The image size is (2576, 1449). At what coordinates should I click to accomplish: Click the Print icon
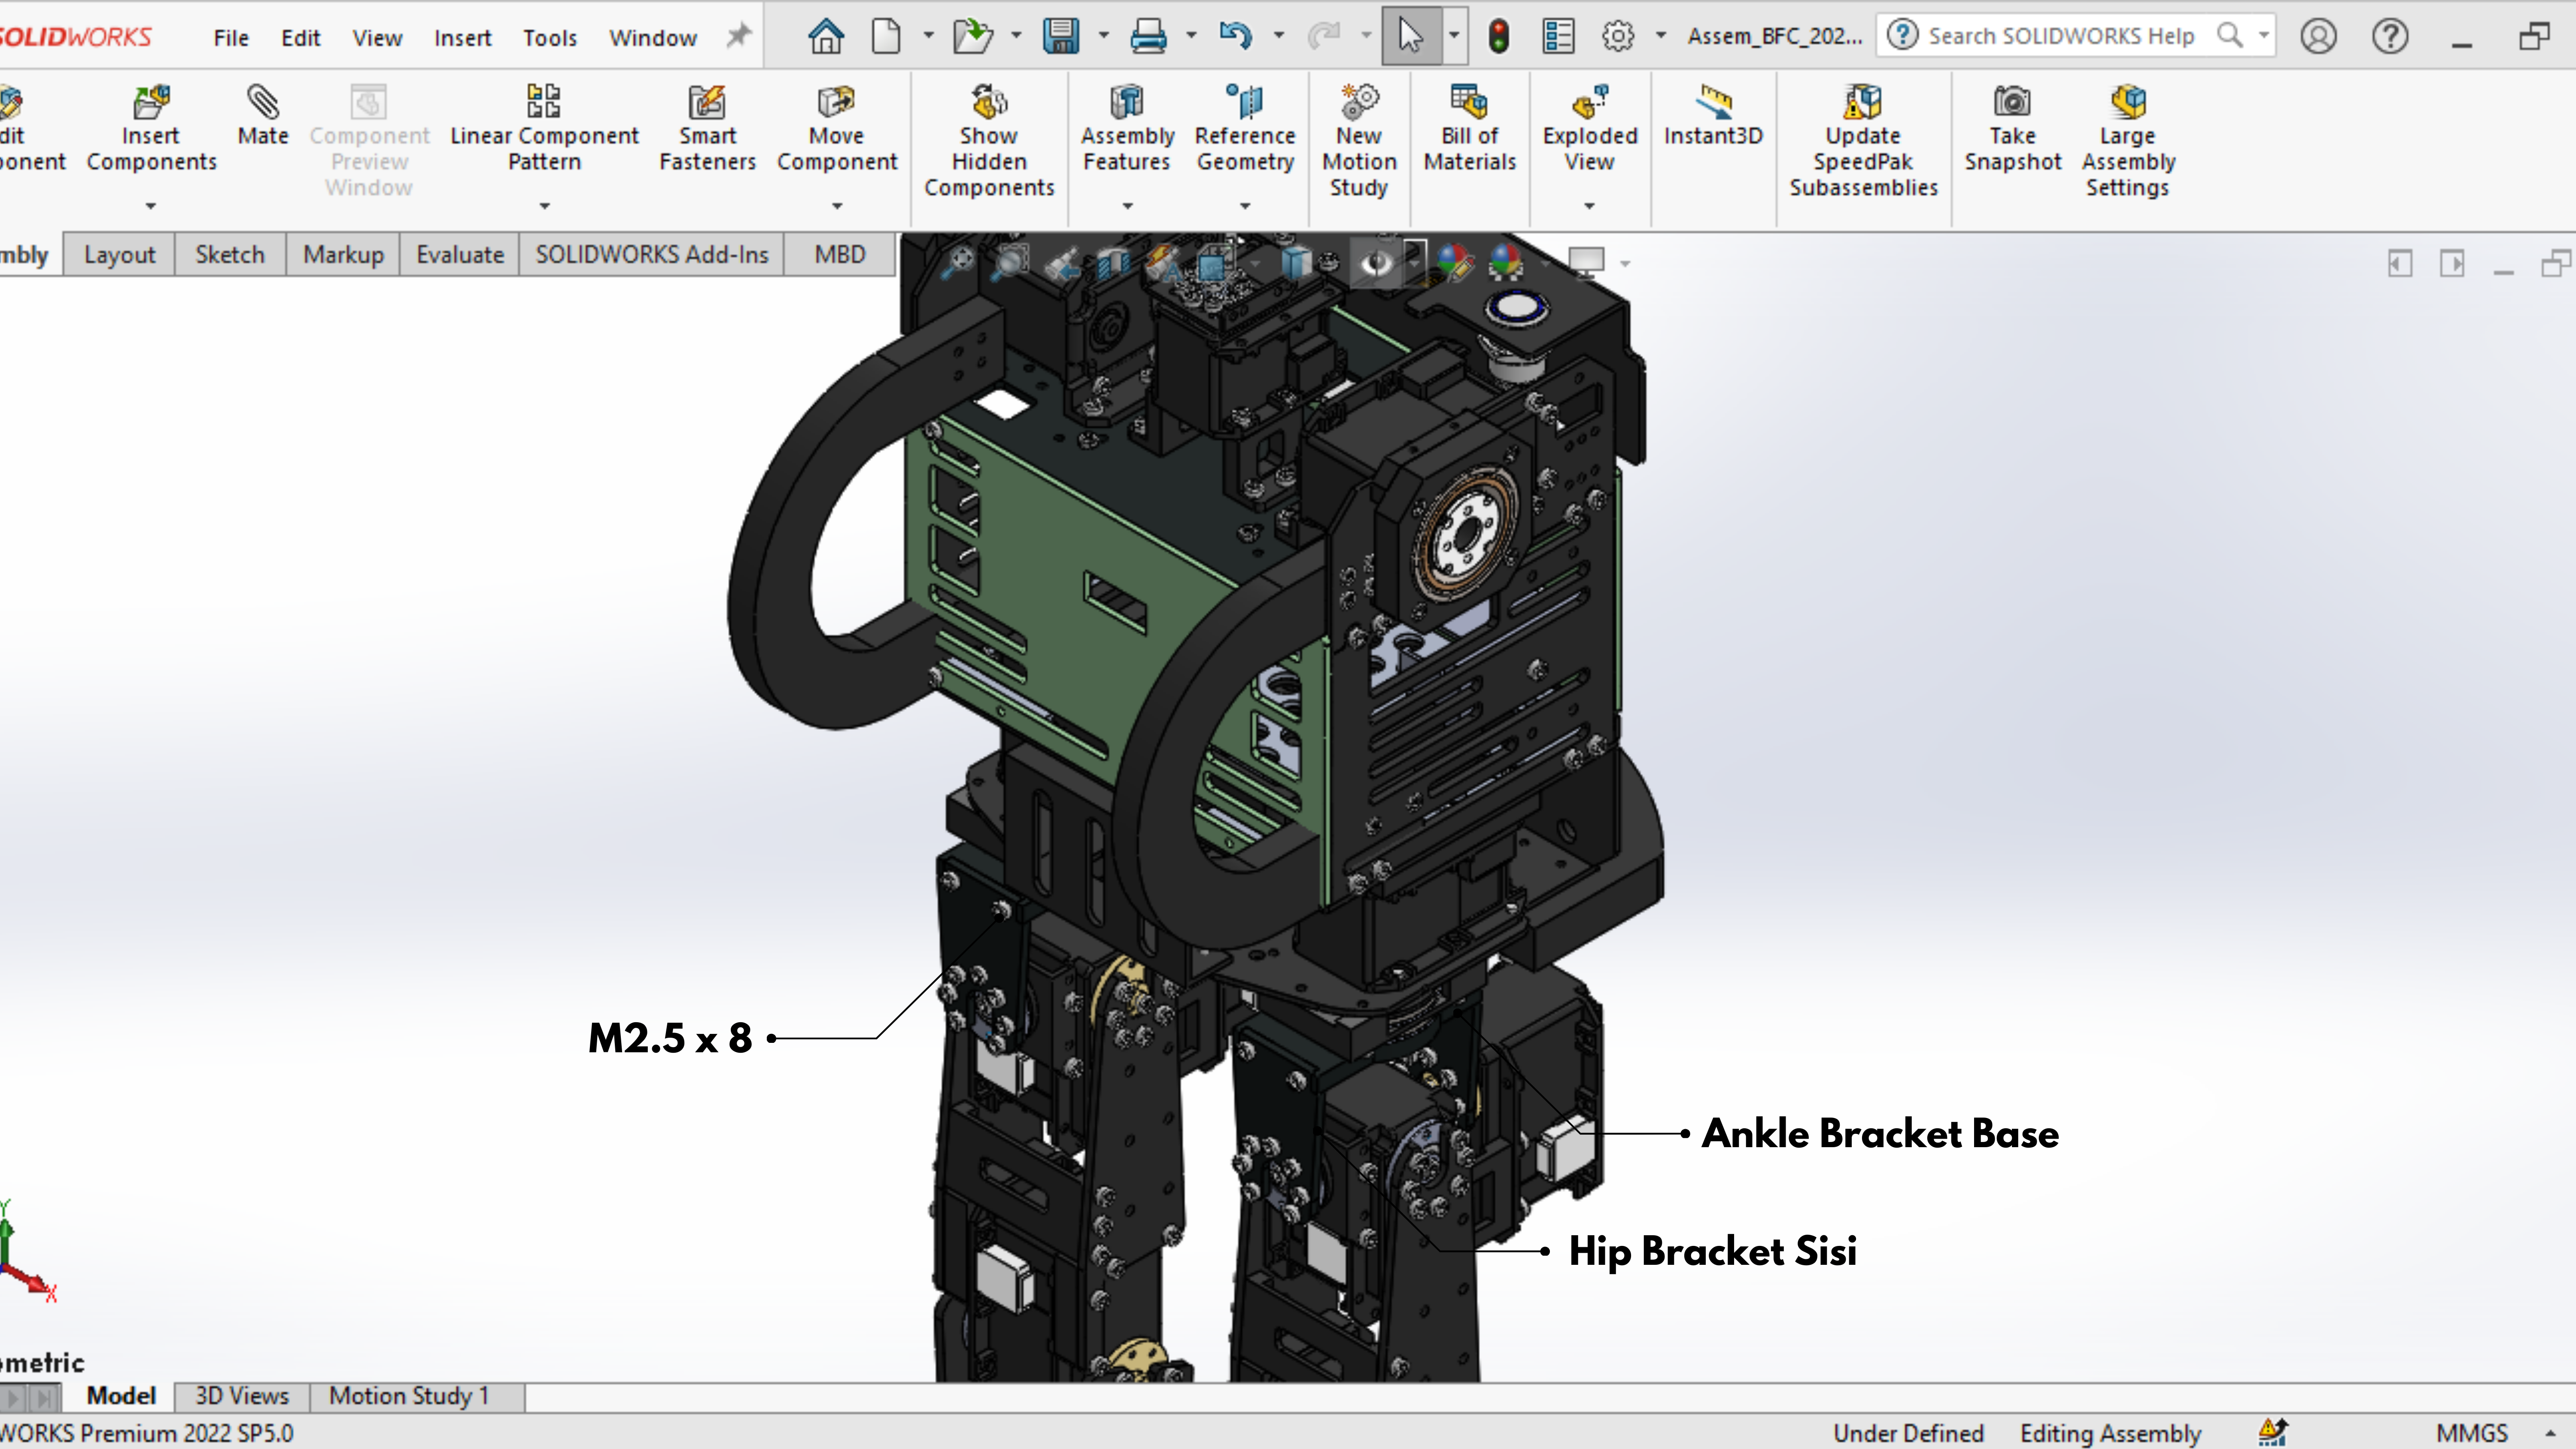pos(1148,37)
